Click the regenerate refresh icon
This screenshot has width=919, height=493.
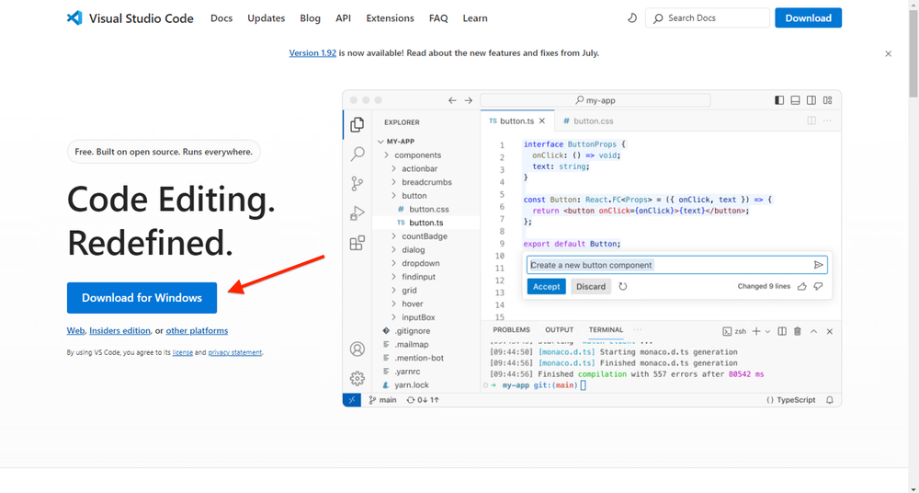click(623, 286)
